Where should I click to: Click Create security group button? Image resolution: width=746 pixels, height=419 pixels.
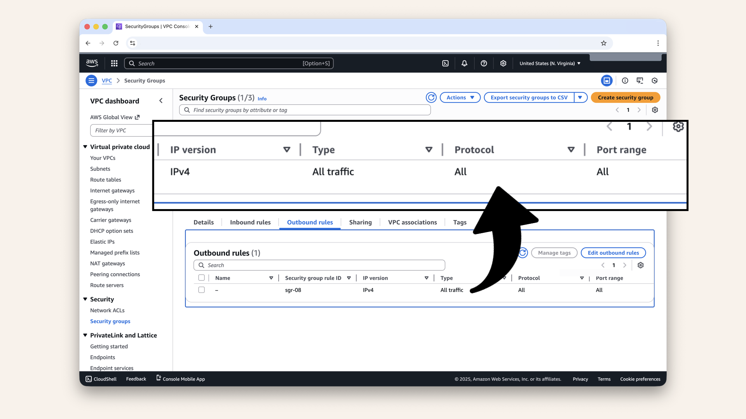pyautogui.click(x=625, y=97)
